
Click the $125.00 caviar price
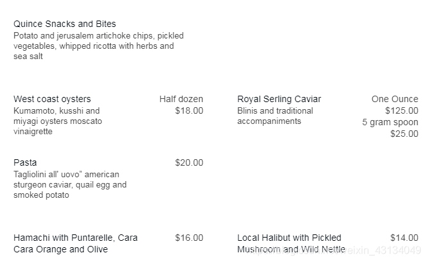402,110
